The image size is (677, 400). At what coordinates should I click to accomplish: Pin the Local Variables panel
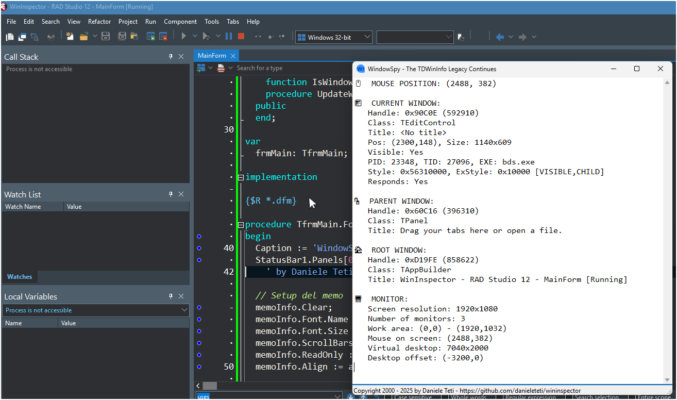(171, 296)
